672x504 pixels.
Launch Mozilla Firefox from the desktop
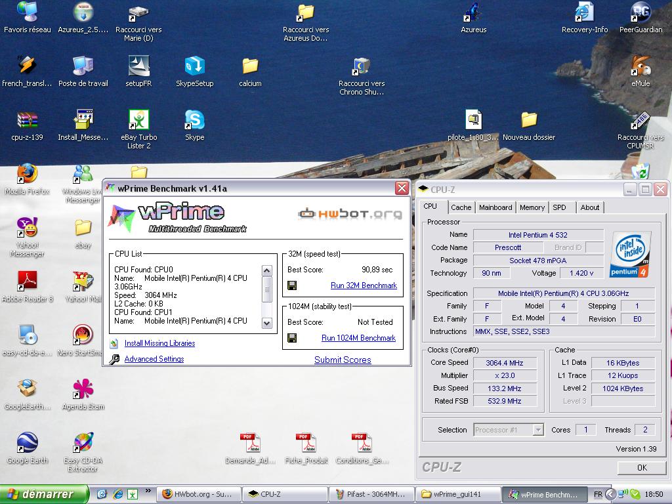coord(27,179)
